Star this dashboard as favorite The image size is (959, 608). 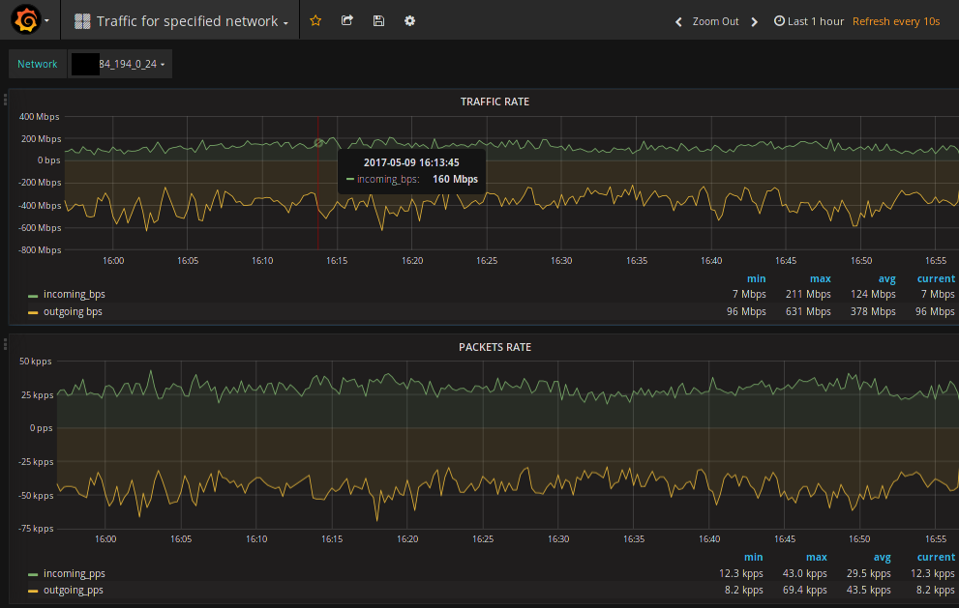pyautogui.click(x=315, y=21)
